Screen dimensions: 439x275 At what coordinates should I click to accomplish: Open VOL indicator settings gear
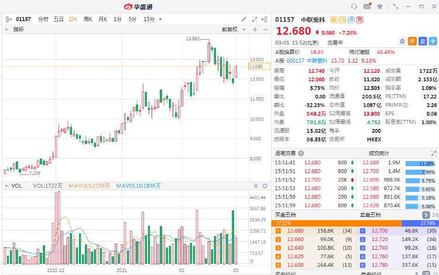(265, 185)
